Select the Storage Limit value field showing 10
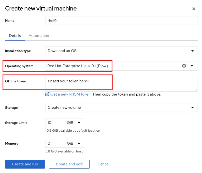The width and height of the screenshot is (202, 173). tap(55, 123)
